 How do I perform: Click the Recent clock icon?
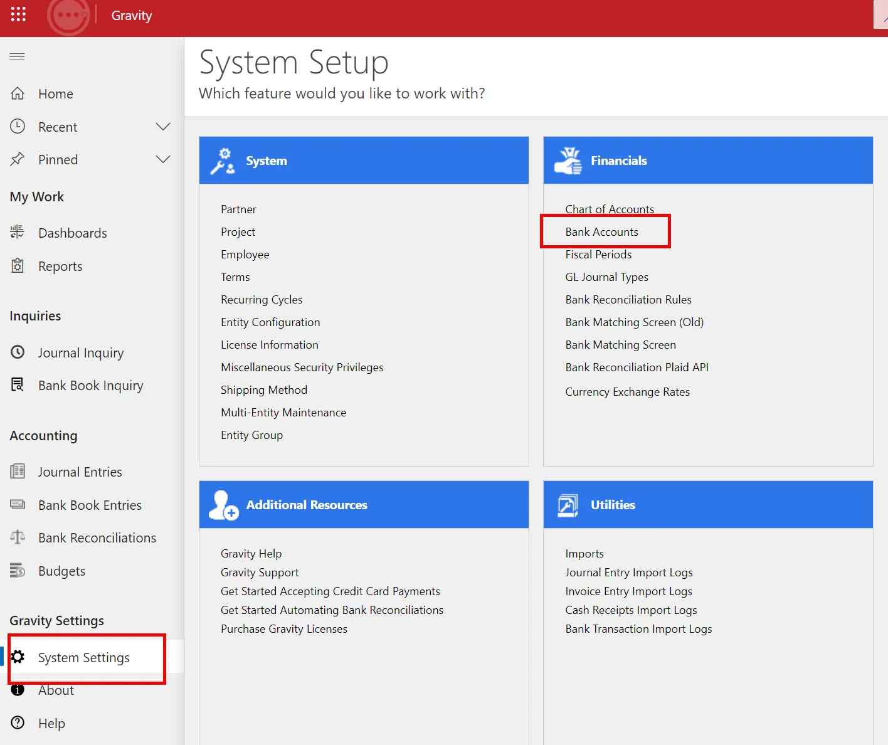[18, 127]
